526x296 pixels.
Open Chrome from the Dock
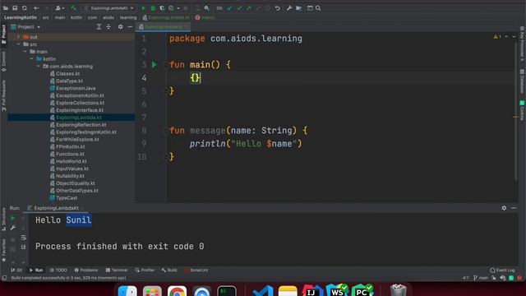177,290
